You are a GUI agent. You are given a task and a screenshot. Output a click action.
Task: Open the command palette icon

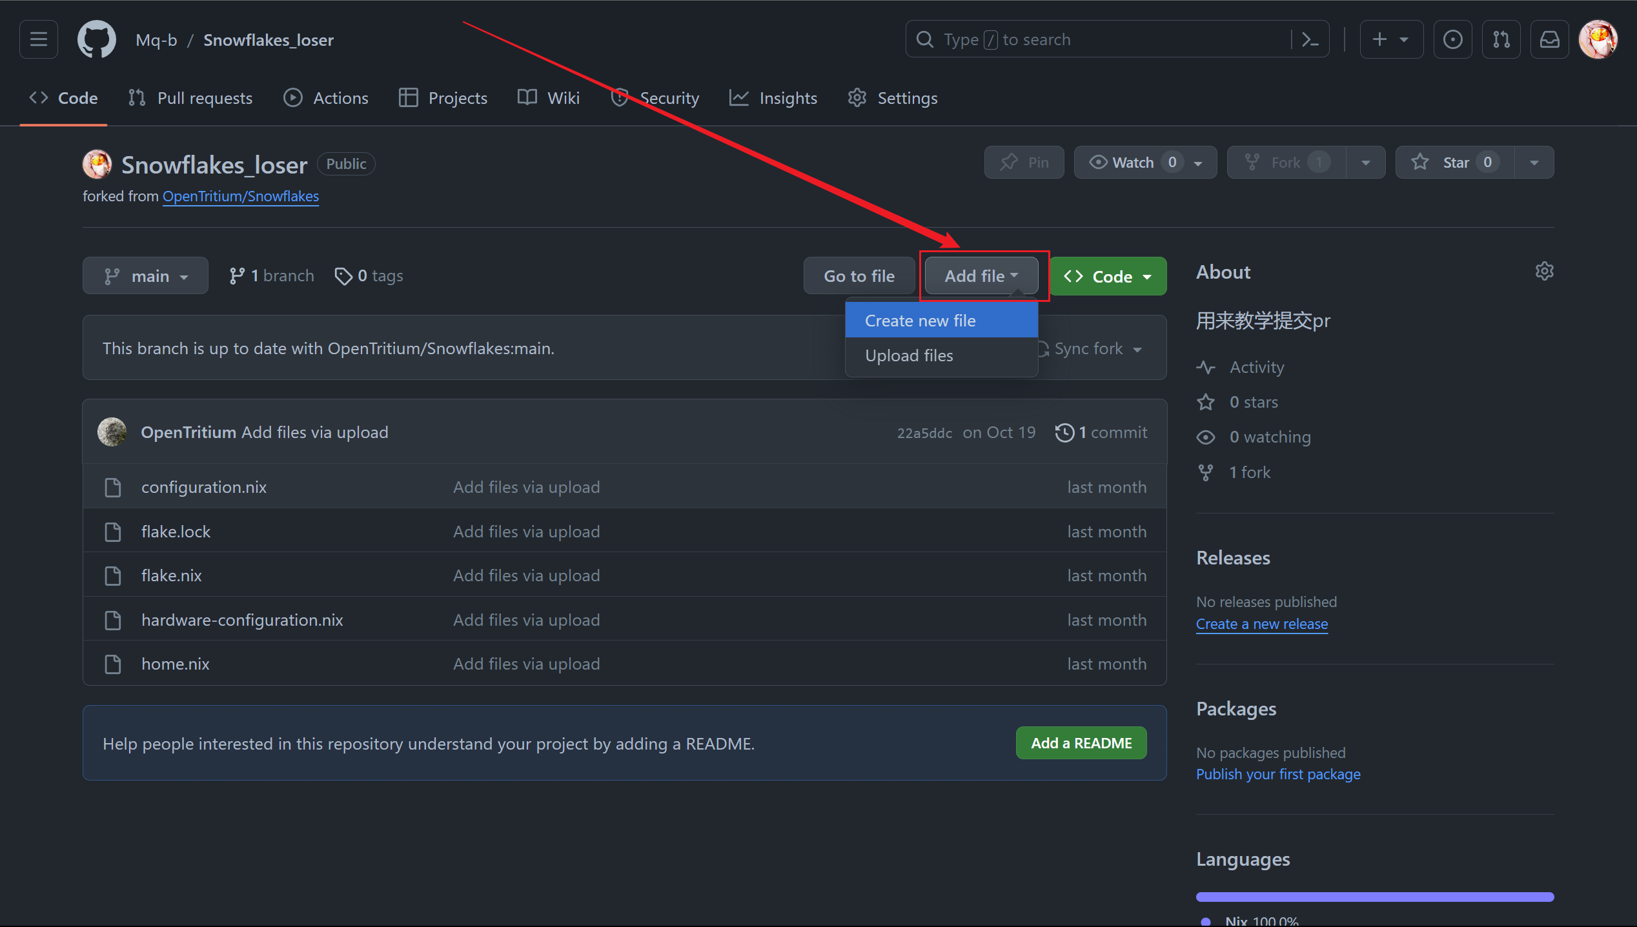(1310, 39)
